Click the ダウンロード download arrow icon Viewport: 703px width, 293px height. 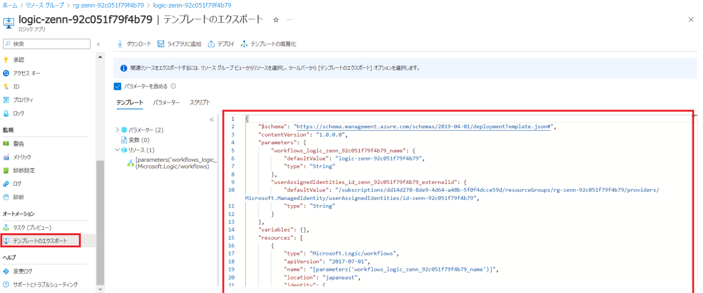120,44
